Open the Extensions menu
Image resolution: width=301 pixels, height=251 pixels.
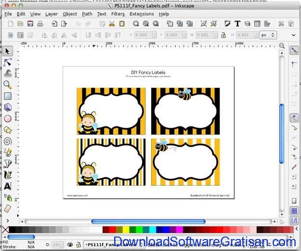(142, 14)
